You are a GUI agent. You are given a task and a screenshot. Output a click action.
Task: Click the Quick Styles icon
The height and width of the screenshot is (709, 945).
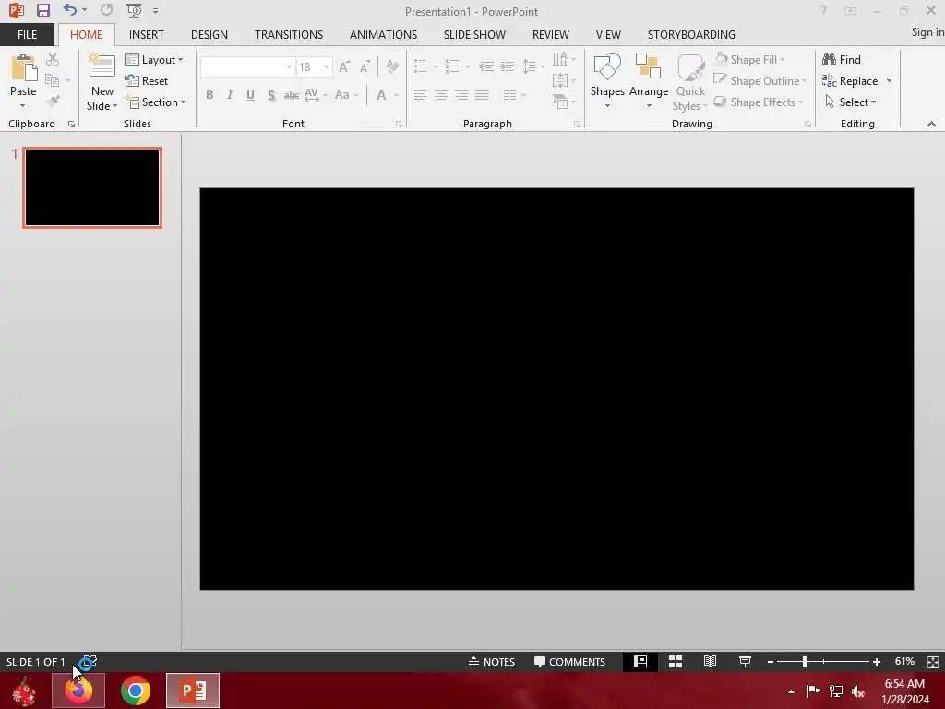690,67
